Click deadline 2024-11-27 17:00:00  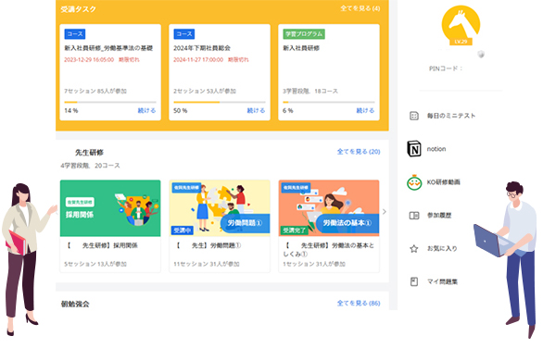[198, 59]
